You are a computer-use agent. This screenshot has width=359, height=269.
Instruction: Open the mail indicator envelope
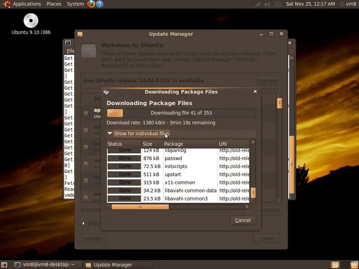tap(278, 4)
